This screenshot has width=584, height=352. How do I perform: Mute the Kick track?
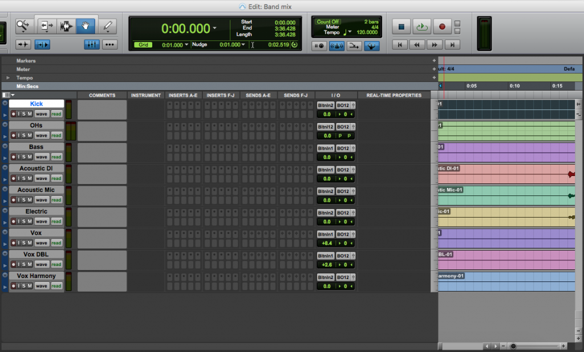[x=29, y=113]
